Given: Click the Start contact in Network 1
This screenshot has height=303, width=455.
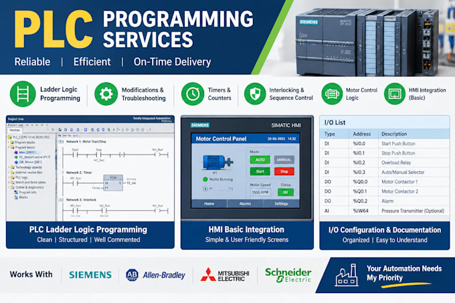Looking at the screenshot, I should (76, 155).
